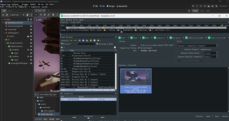Open the Filter expression dropdown
This screenshot has height=121, width=229.
coord(94,44)
